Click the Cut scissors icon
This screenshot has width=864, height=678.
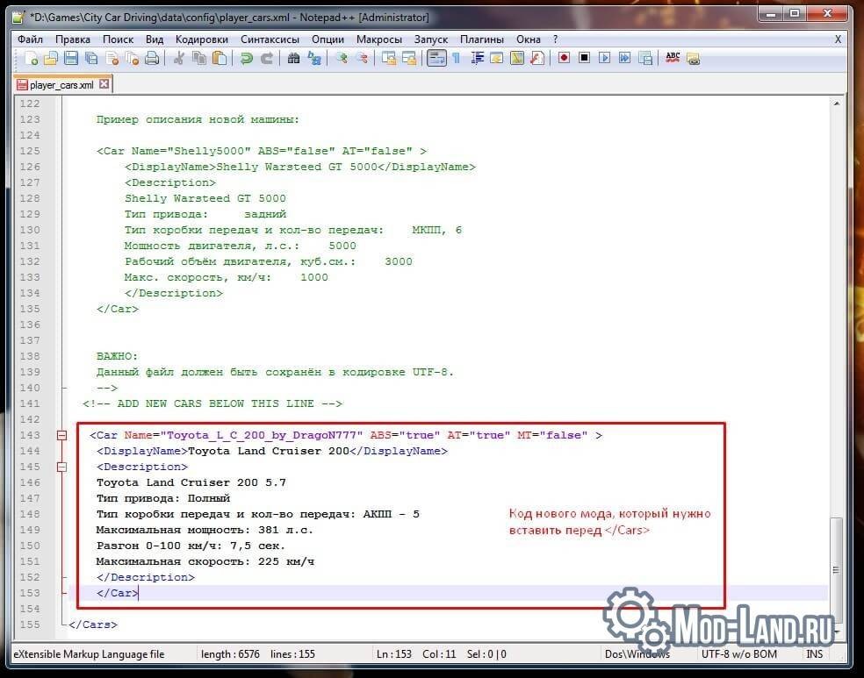point(178,58)
